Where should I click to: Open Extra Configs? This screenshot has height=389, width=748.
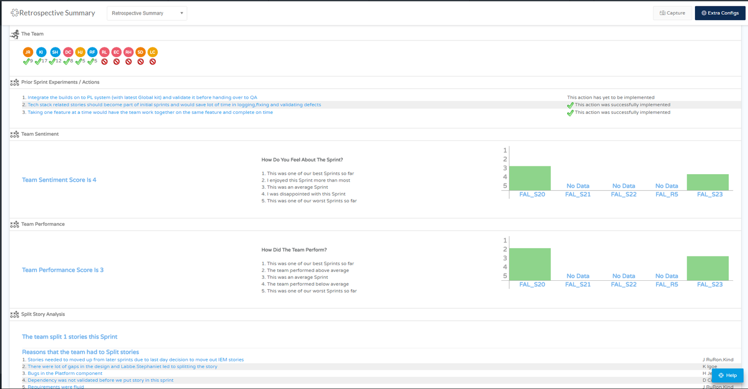[719, 13]
